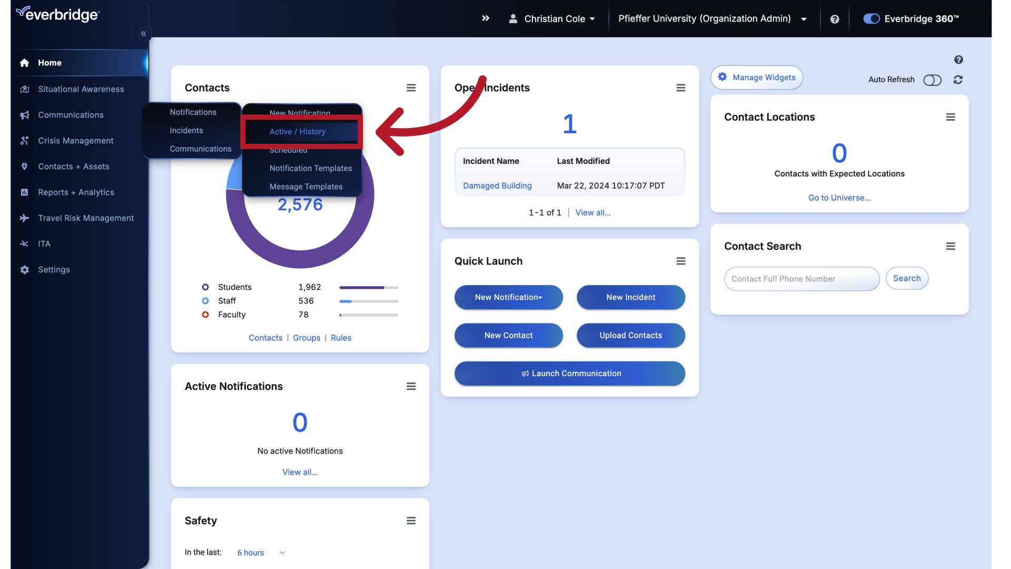Screen dimensions: 1011x569
Task: Open Contact Search widget hamburger menu
Action: click(950, 247)
